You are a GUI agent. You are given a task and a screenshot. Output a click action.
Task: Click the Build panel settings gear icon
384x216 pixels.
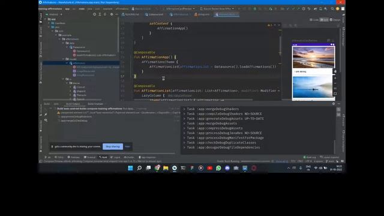tap(334, 104)
